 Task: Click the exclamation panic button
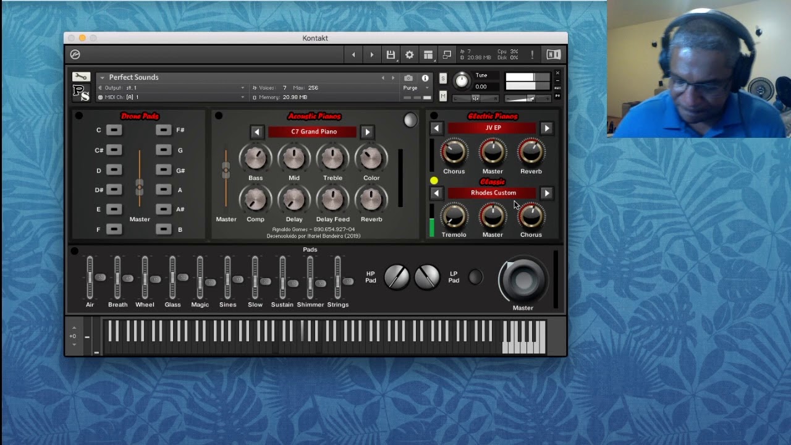point(532,54)
